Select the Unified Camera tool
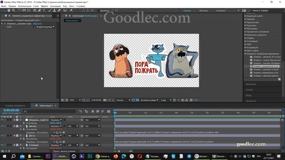 tap(24, 11)
